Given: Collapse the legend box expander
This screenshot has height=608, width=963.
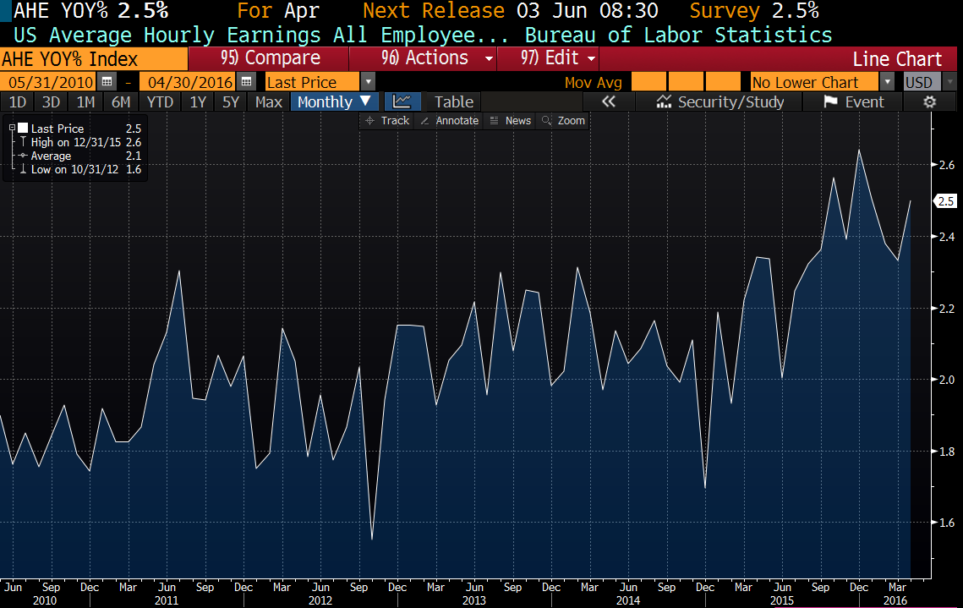Looking at the screenshot, I should click(12, 128).
